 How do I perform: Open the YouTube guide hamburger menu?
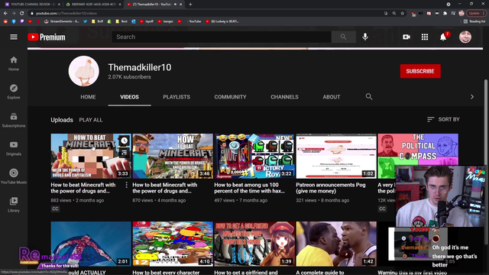14,37
